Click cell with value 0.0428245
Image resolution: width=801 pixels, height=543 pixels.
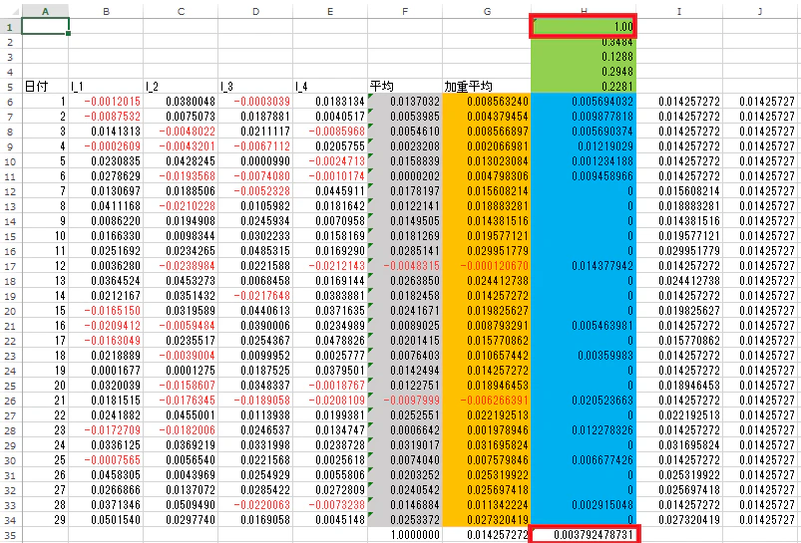pos(181,161)
